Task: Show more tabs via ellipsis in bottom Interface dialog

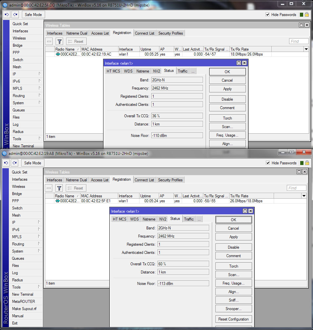Action: (x=199, y=219)
